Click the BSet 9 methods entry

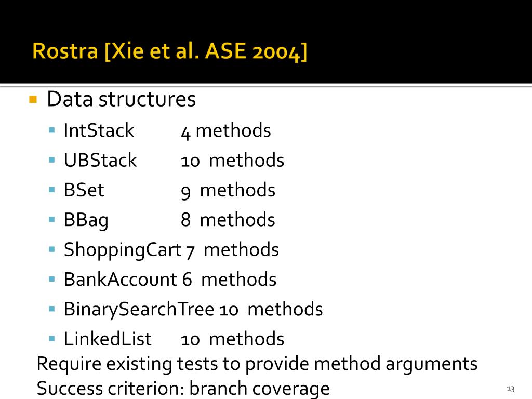[169, 190]
